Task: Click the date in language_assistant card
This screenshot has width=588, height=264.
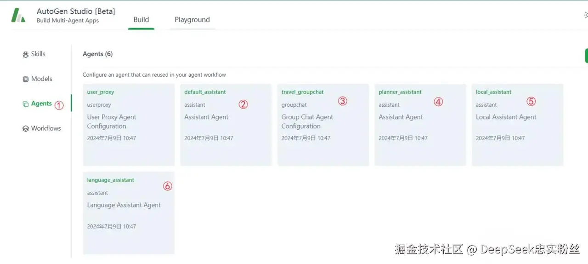Action: tap(112, 226)
